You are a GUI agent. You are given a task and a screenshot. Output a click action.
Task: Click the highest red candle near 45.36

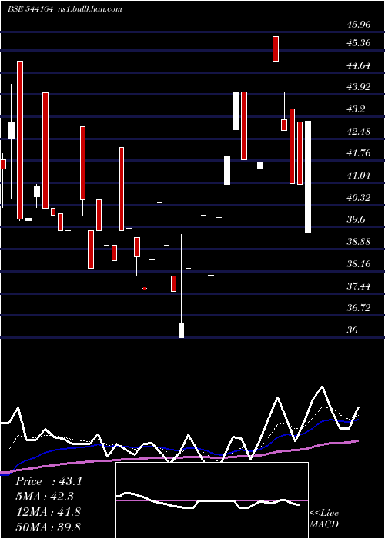tap(276, 49)
